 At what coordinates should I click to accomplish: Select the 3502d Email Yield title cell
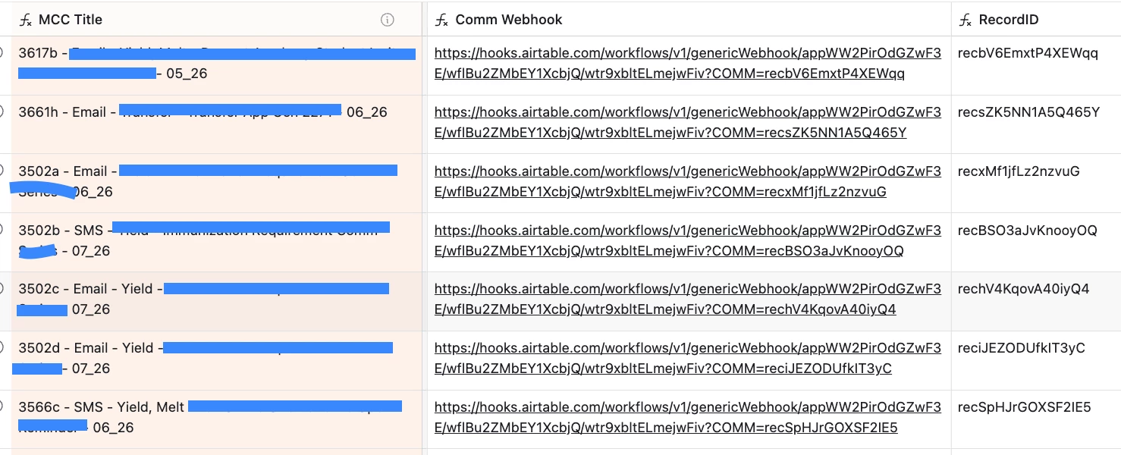point(216,361)
